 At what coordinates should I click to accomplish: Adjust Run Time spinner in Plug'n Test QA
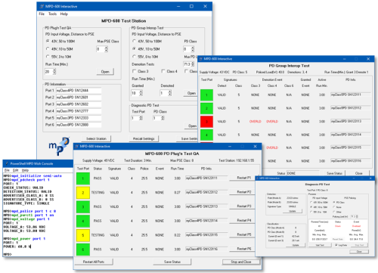click(x=54, y=72)
